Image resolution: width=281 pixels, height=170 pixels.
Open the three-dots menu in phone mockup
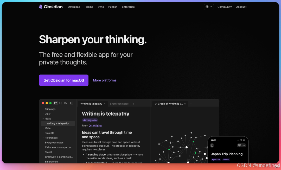pyautogui.click(x=244, y=146)
